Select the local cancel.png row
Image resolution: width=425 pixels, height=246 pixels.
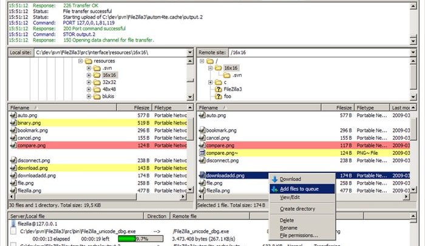point(98,138)
